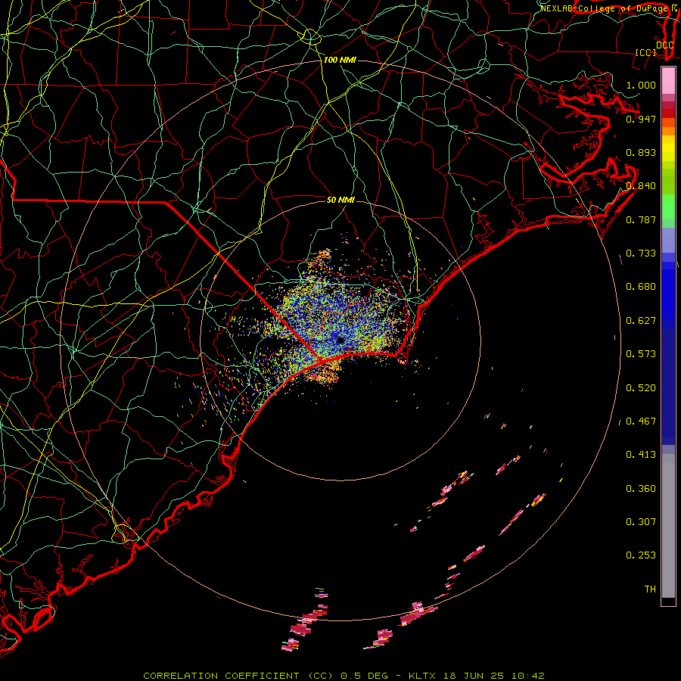Click the 0.520 legend value

click(641, 388)
